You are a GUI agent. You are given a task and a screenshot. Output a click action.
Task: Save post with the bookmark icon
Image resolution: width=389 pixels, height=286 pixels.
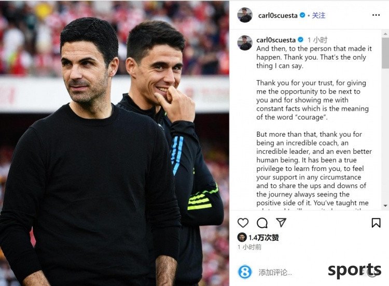376,223
